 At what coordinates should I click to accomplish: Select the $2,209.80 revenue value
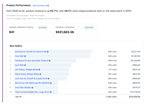(x=135, y=61)
